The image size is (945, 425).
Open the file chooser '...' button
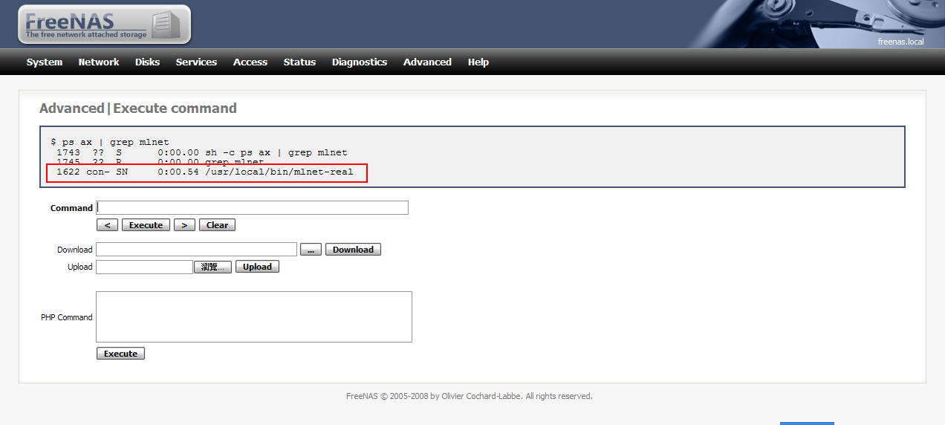point(311,250)
